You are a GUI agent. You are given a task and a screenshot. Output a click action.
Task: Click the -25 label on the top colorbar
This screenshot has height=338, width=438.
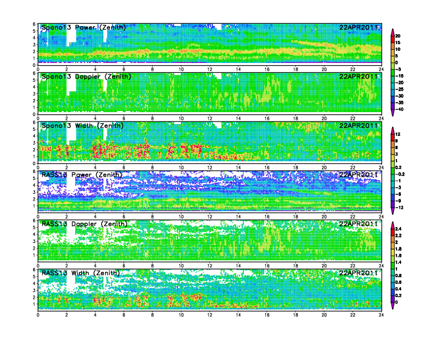(x=399, y=89)
